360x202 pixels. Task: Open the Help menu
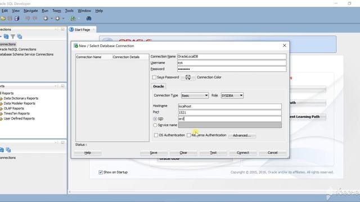99,11
